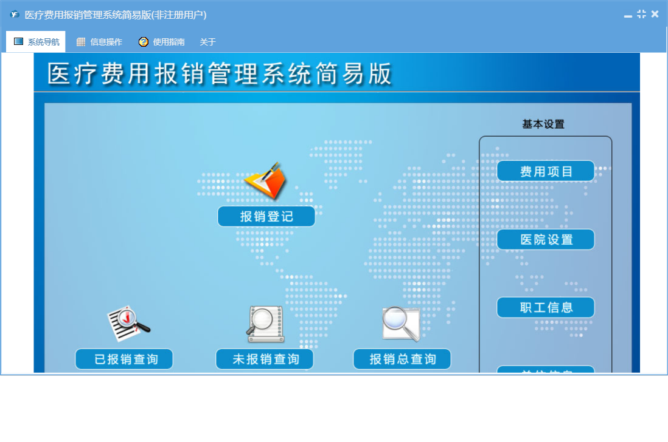Open the 使用指南 menu
Viewport: 668px width, 442px height.
pyautogui.click(x=162, y=42)
